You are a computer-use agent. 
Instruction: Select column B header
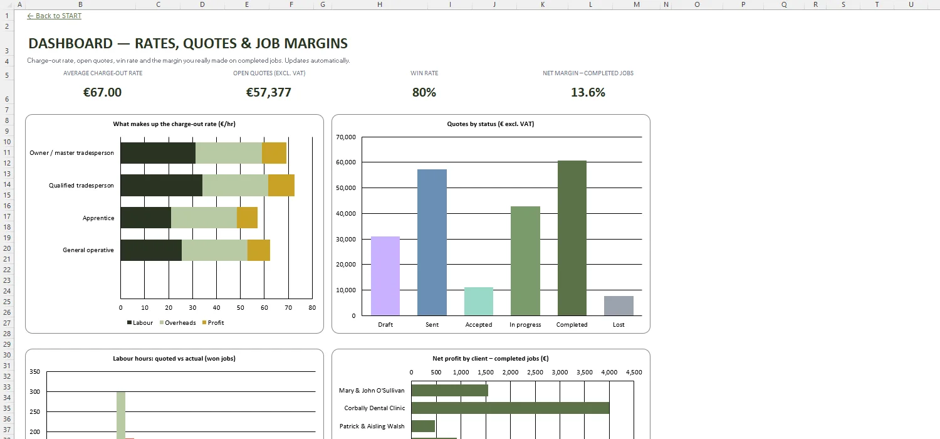pos(80,4)
